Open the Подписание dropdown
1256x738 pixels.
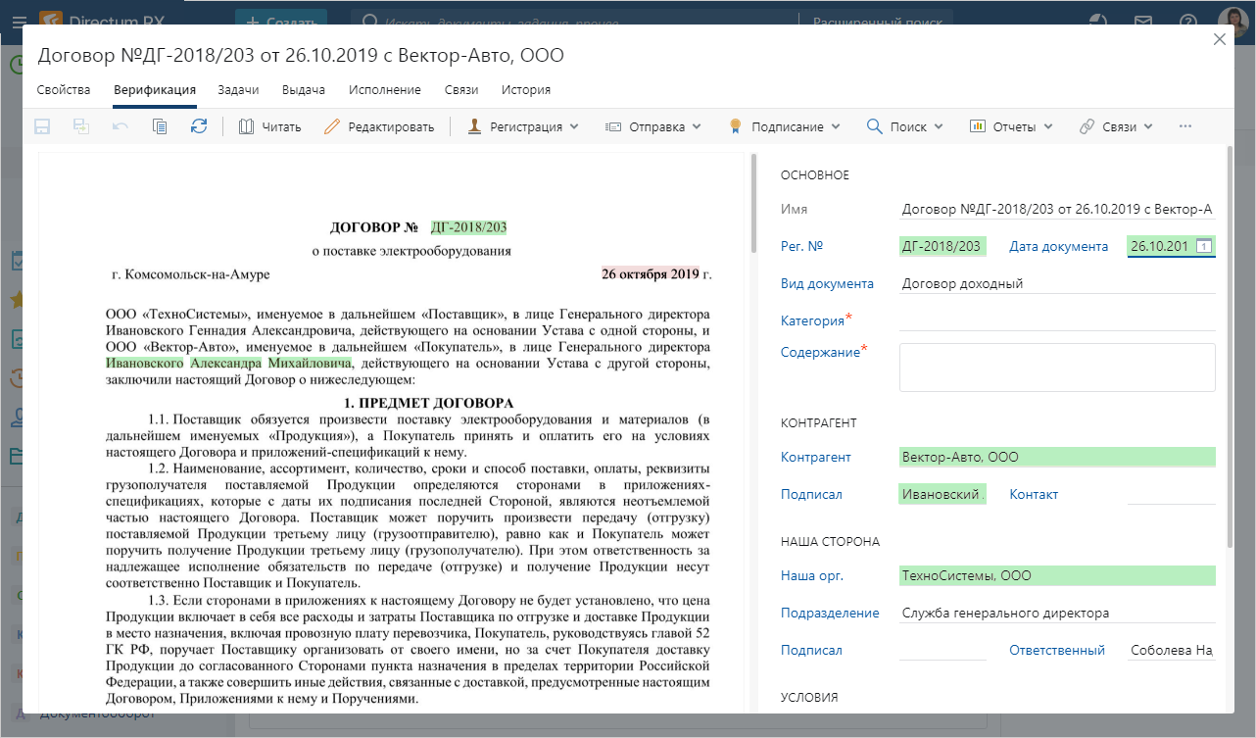coord(784,126)
